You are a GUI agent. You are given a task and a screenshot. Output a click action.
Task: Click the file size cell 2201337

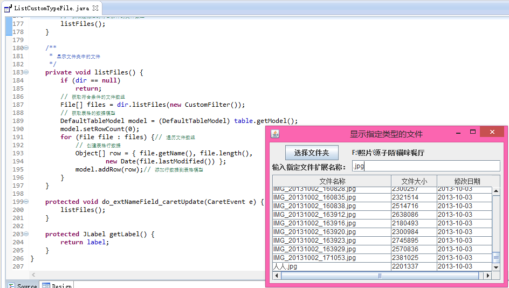click(414, 266)
